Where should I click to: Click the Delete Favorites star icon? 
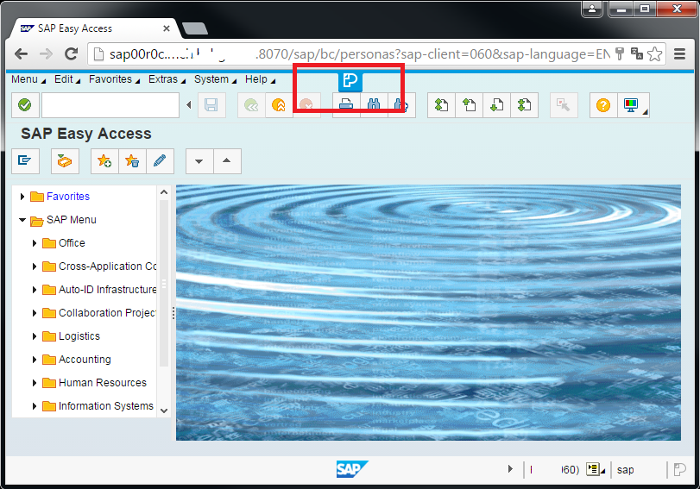click(132, 160)
